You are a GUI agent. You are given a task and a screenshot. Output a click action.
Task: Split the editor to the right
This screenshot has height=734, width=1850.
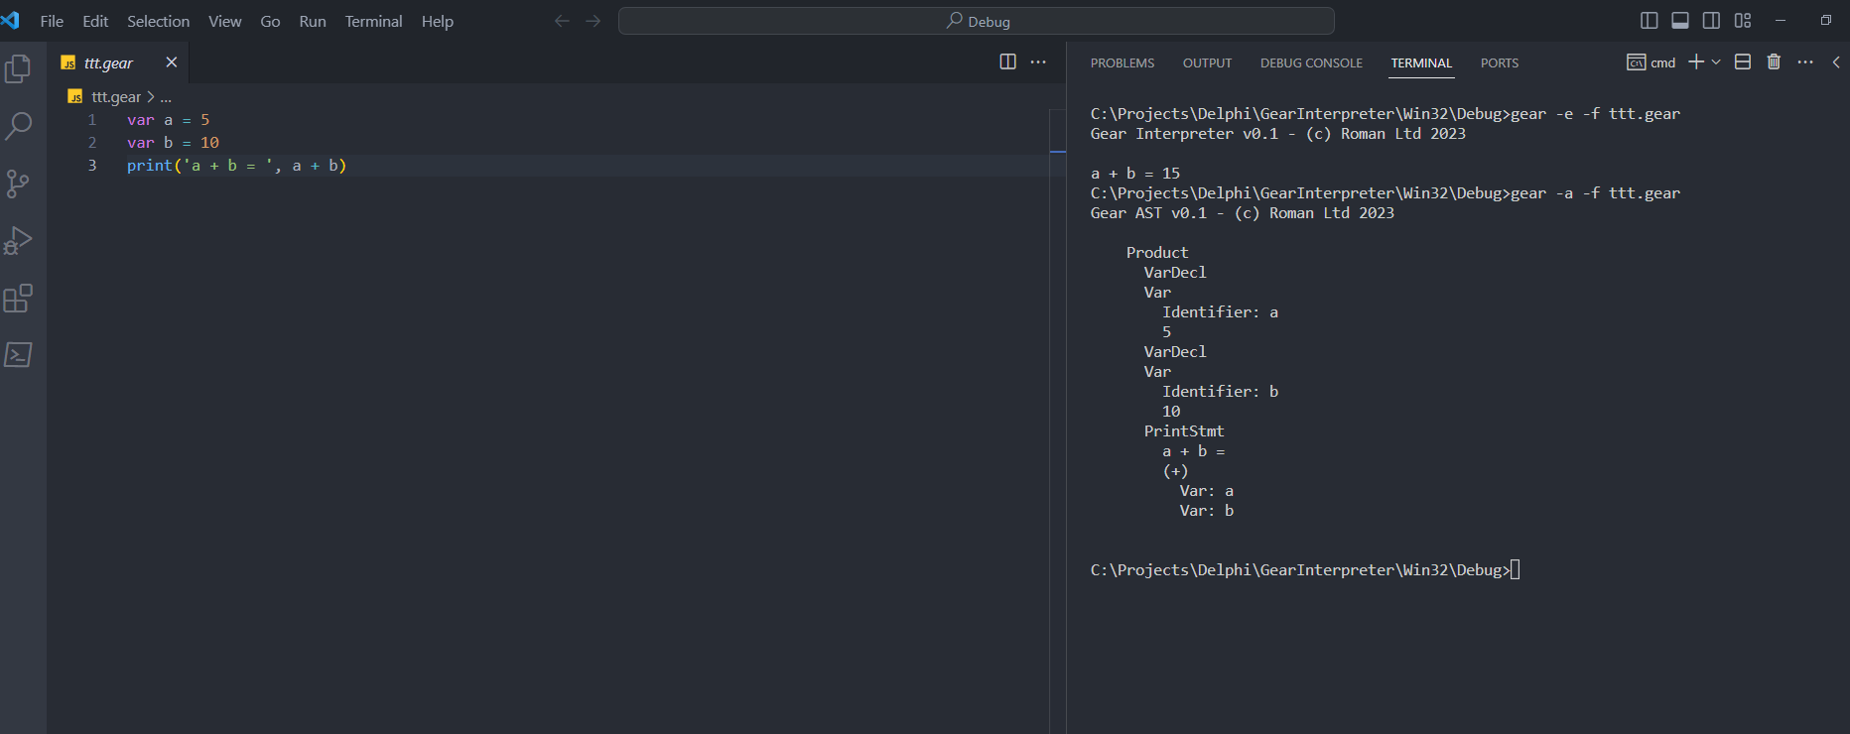pos(1007,62)
